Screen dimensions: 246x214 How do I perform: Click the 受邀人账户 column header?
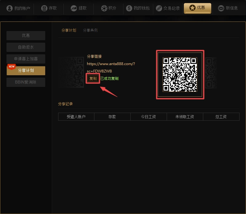[76, 117]
